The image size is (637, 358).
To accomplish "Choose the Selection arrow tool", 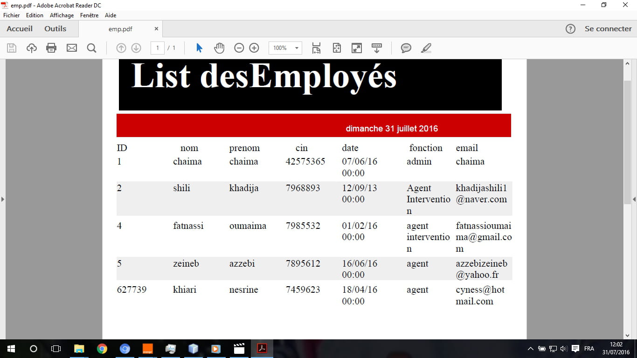I will [199, 48].
